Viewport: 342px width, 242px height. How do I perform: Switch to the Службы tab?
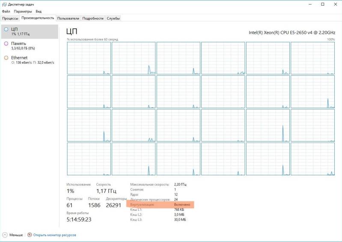pos(113,18)
